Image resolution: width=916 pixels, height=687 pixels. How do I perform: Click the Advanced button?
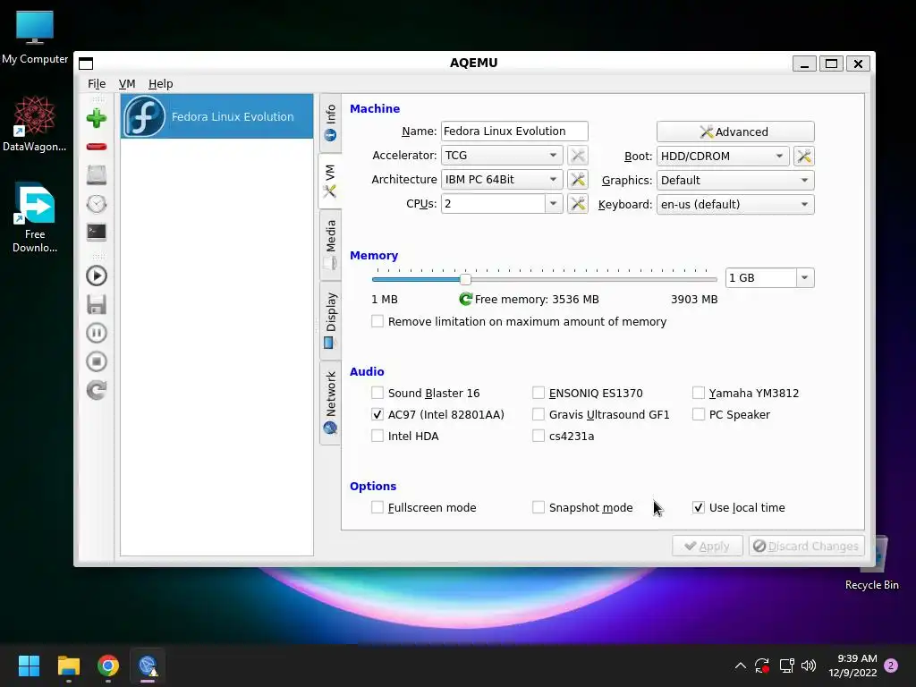[x=735, y=131]
